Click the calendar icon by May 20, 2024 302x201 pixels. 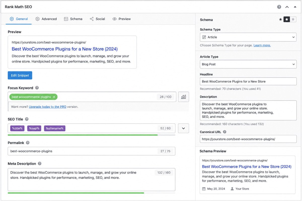pyautogui.click(x=204, y=189)
